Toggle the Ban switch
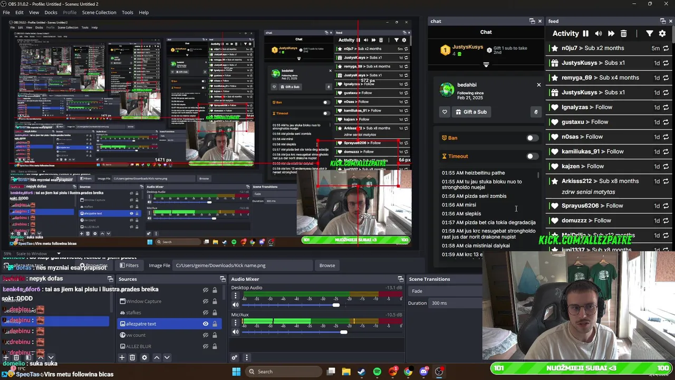This screenshot has width=675, height=380. [532, 138]
